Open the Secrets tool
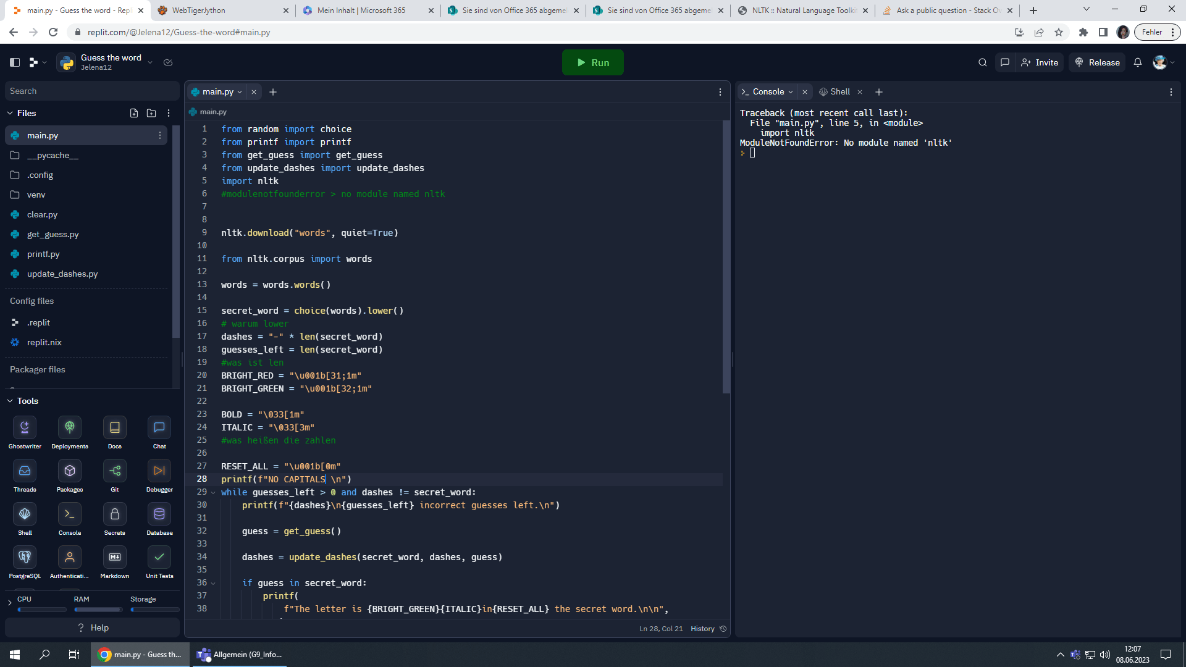 click(x=114, y=514)
